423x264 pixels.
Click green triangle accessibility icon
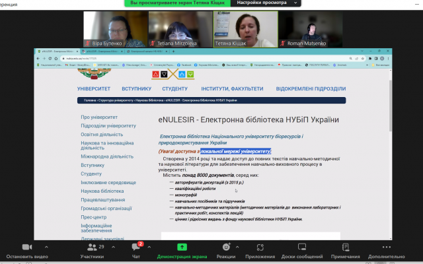[190, 75]
